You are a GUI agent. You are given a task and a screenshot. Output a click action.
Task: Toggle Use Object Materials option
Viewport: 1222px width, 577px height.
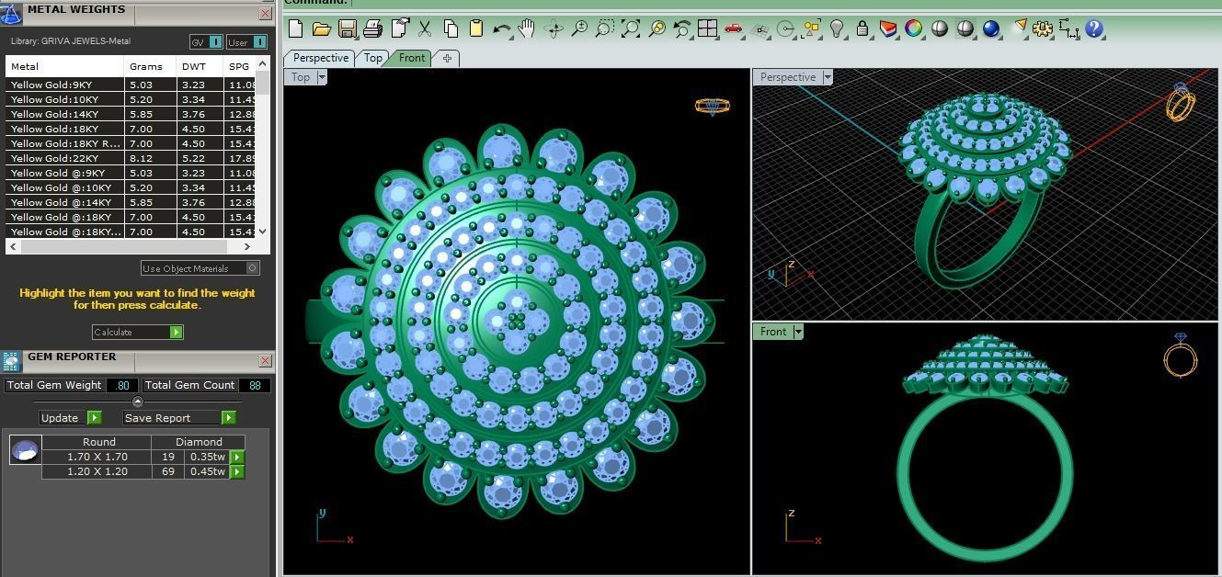coord(200,268)
